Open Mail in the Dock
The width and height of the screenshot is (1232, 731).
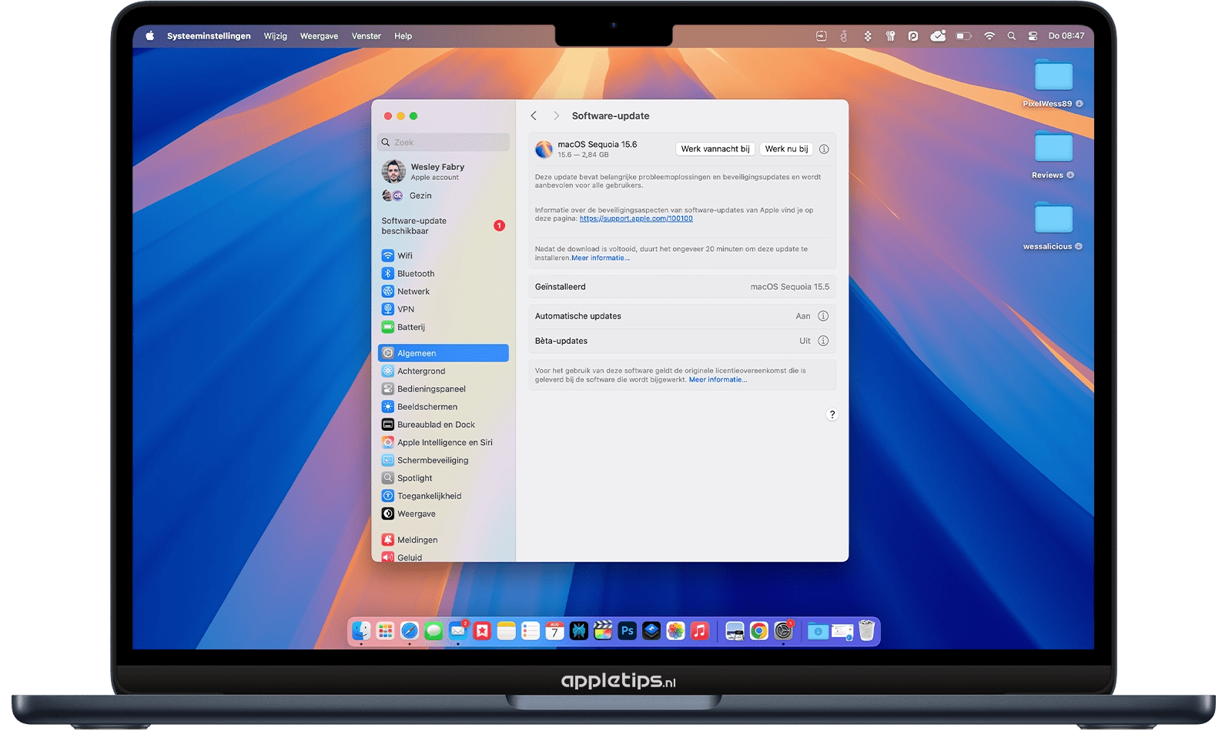tap(458, 631)
